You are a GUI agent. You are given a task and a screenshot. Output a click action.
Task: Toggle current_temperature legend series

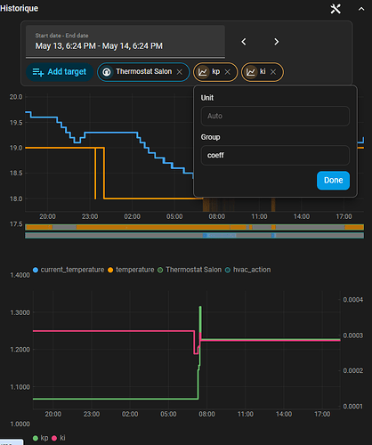point(69,270)
